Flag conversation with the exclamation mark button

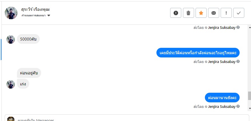point(226,13)
